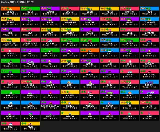Click the Lou brawler portrait icon
Viewport: 160px width, 132px height.
click(x=10, y=124)
